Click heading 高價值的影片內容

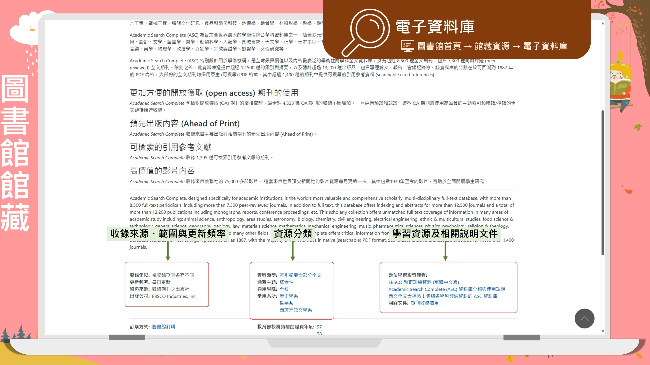click(162, 171)
